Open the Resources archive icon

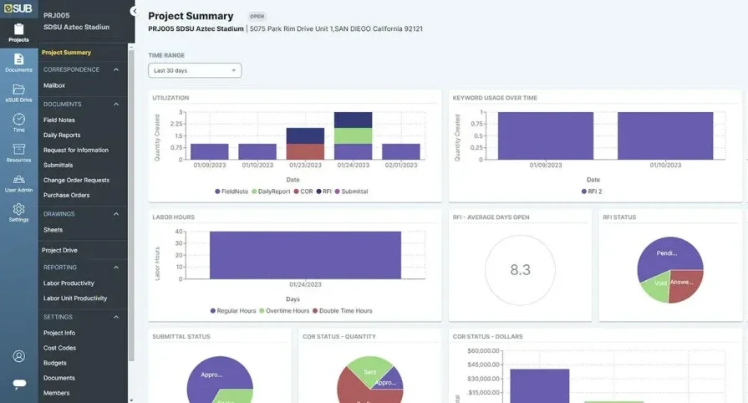coord(18,149)
